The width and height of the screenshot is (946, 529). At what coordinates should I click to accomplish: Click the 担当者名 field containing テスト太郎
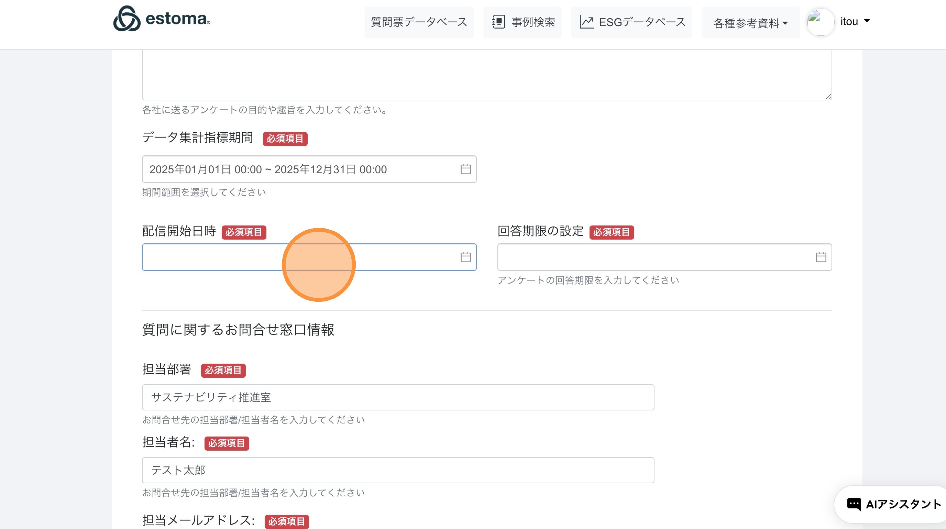(398, 470)
